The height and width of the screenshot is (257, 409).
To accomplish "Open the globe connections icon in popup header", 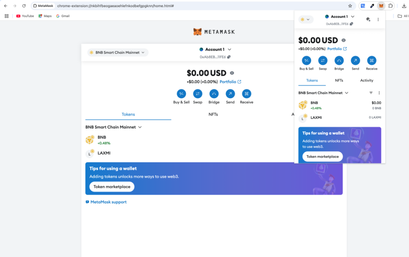I will point(368,19).
